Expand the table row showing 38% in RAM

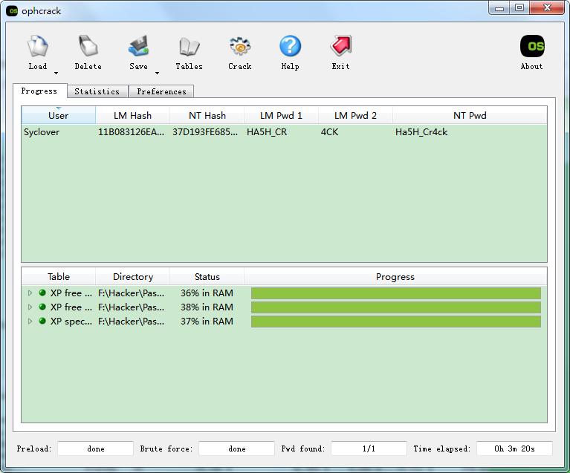(x=30, y=307)
